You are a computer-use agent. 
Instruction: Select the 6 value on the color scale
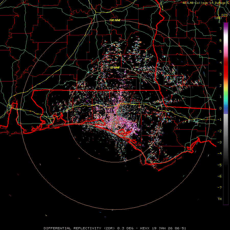click(221, 40)
